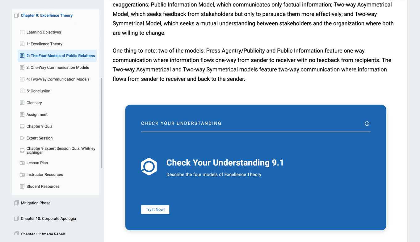Screen dimensions: 420x242
Task: Click the Check Your Understanding 9.1 title
Action: coord(225,163)
